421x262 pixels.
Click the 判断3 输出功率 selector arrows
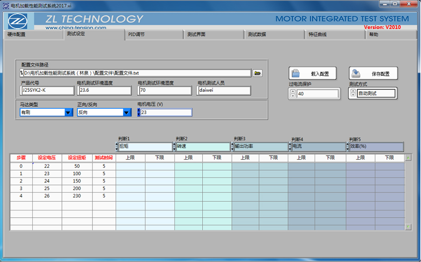232,147
